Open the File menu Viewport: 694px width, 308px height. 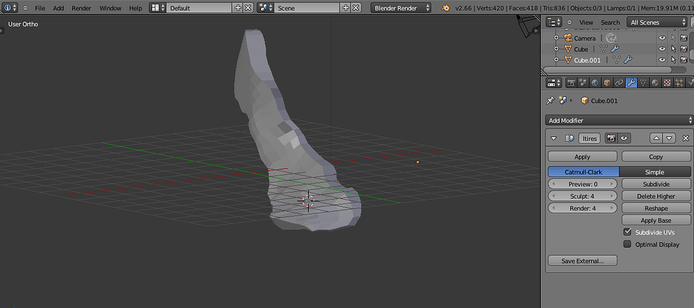(x=40, y=8)
